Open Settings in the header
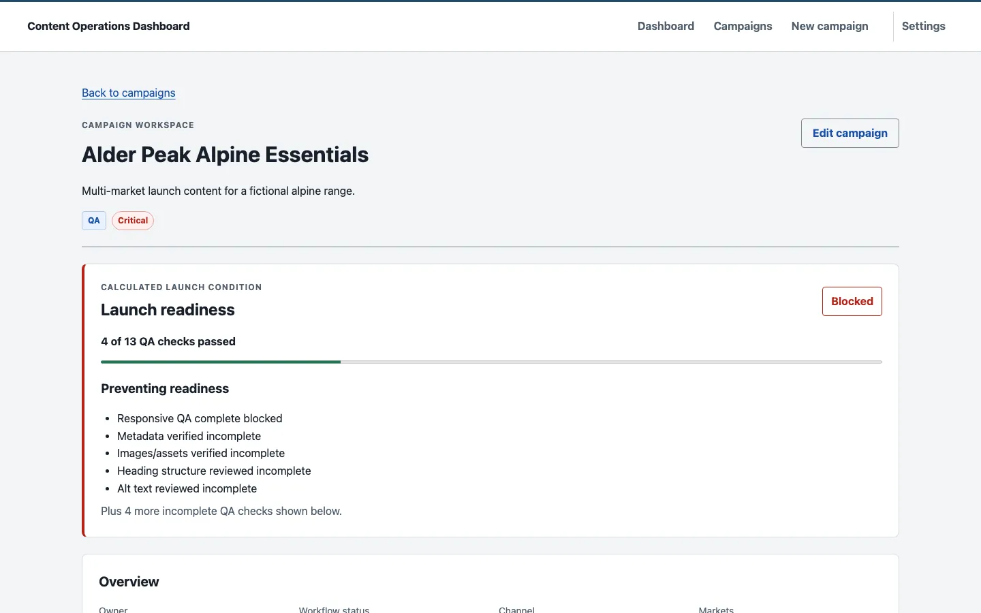This screenshot has width=981, height=613. tap(923, 26)
